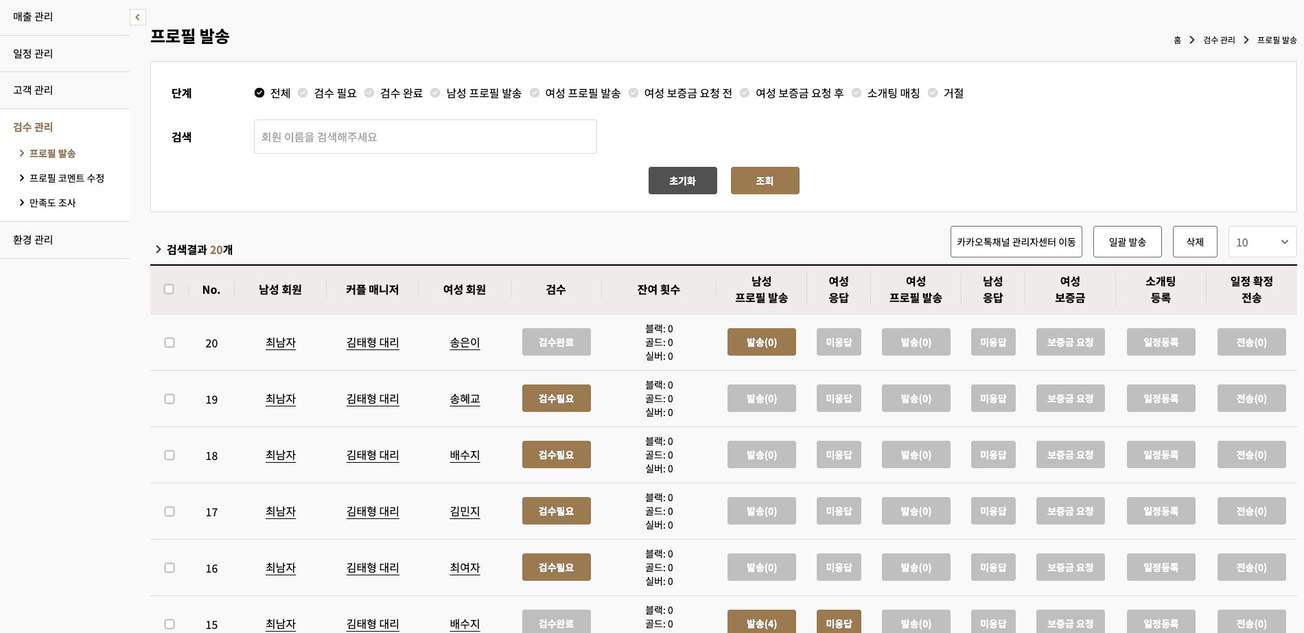Open 김태형 대리 manager link in row 19
This screenshot has width=1304, height=633.
(373, 399)
